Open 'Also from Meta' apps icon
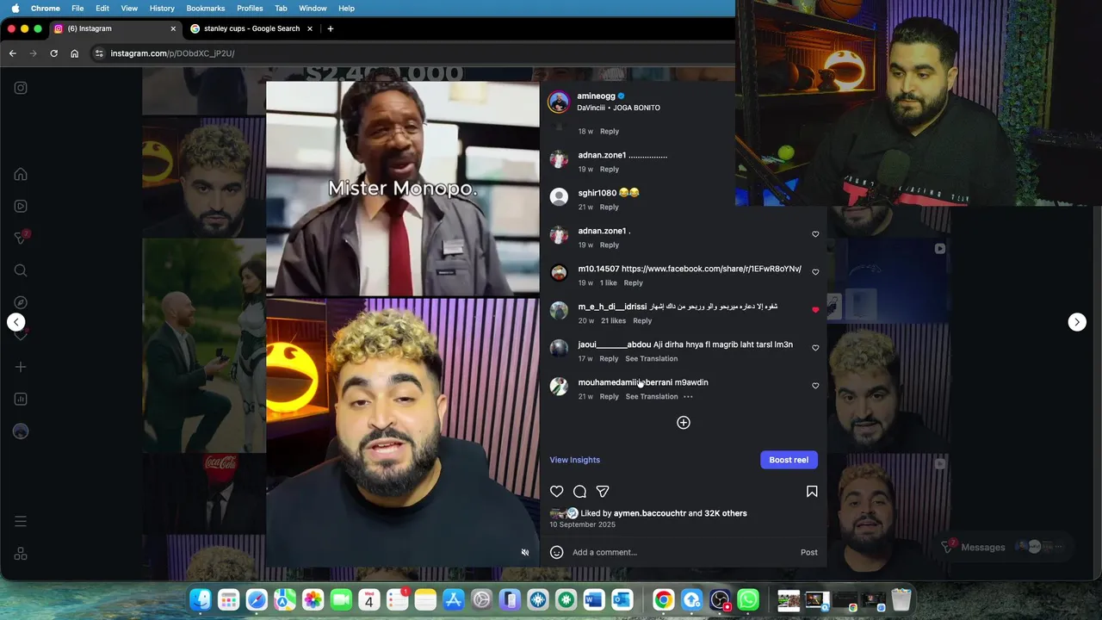This screenshot has width=1102, height=620. tap(21, 554)
